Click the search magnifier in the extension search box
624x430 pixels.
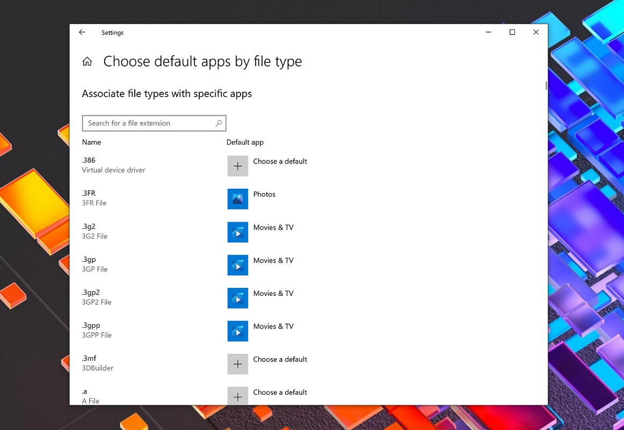pos(218,123)
